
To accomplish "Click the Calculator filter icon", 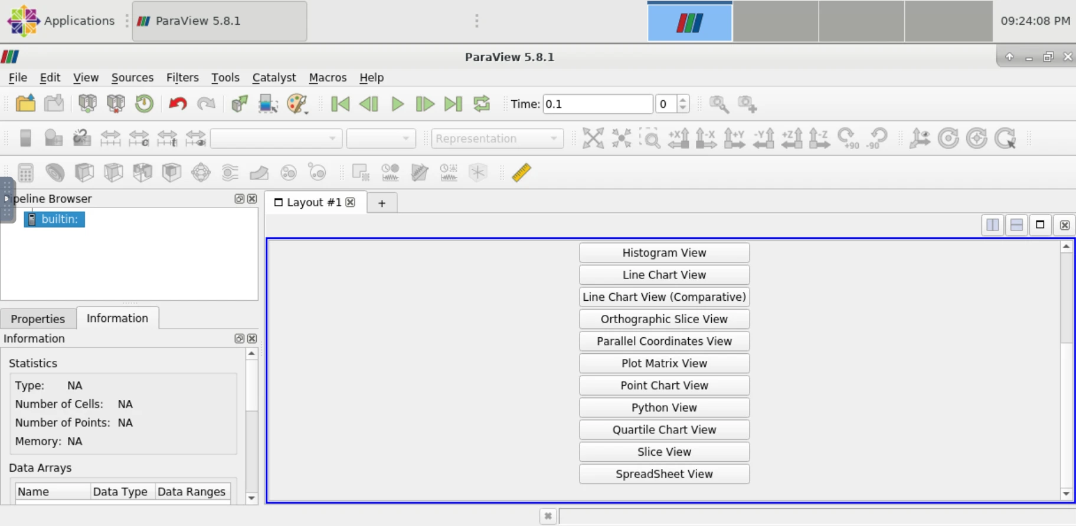I will pos(25,172).
